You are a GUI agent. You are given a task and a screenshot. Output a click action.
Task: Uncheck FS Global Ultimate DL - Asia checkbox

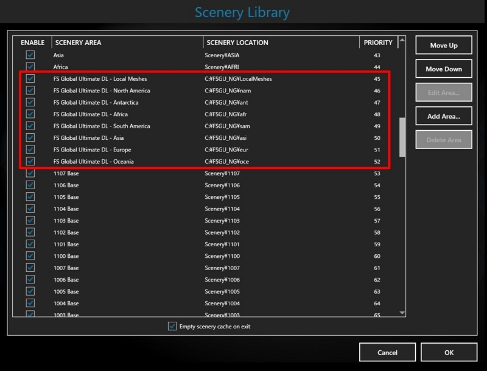(30, 137)
